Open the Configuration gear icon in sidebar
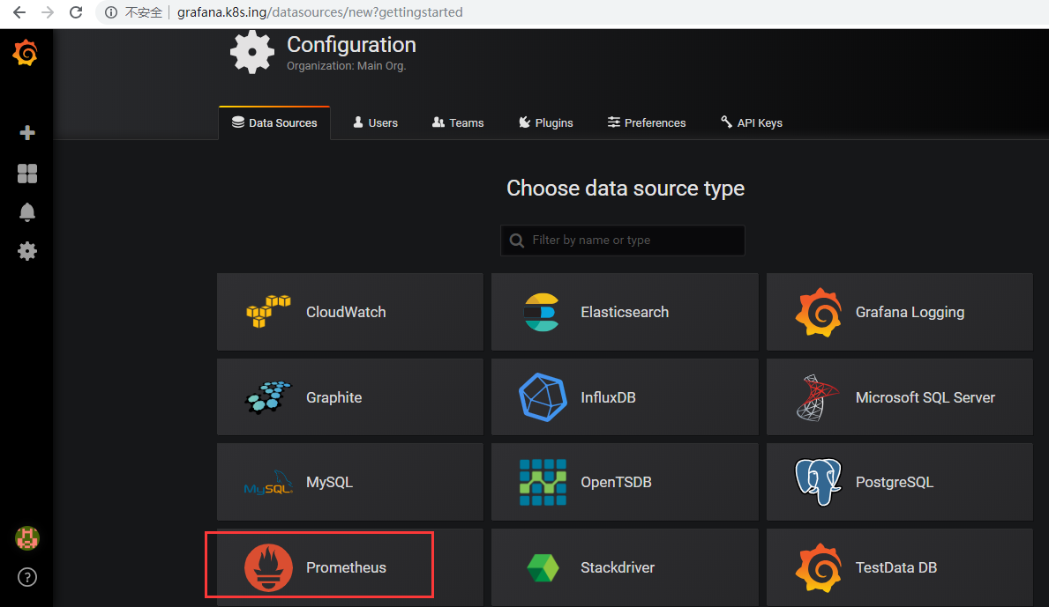 [27, 251]
